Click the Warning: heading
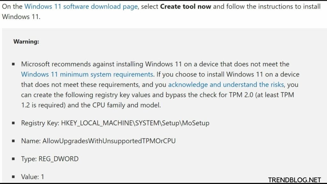The image size is (327, 184). pos(26,42)
